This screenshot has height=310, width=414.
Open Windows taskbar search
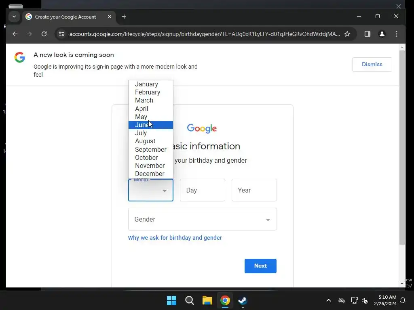tap(189, 300)
